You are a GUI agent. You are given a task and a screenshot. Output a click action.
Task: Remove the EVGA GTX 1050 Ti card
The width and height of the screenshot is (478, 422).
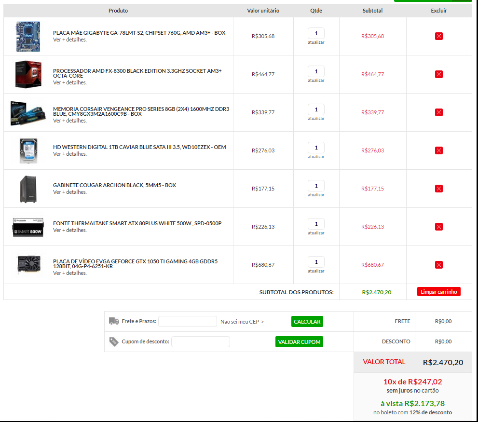438,265
